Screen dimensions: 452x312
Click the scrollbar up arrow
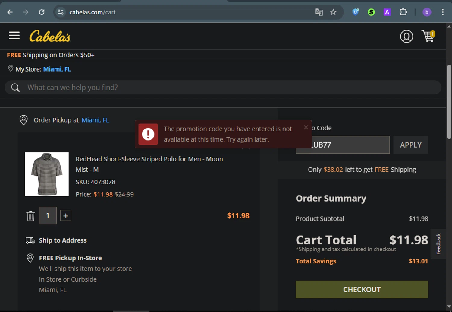pyautogui.click(x=449, y=27)
